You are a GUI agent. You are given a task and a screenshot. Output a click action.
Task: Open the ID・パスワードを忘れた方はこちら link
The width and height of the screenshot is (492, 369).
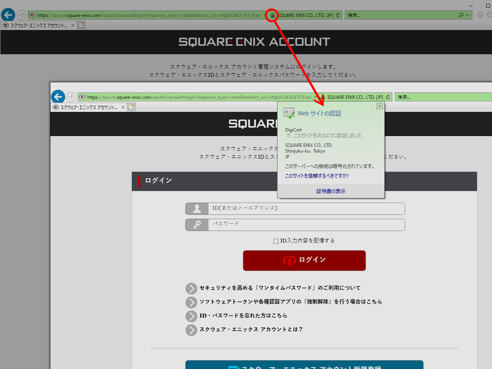click(243, 316)
